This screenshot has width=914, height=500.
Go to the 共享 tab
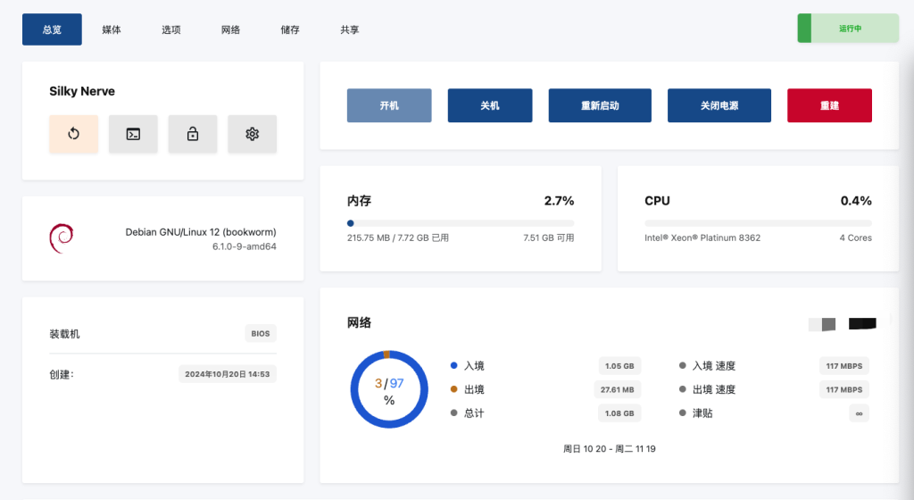(x=350, y=29)
